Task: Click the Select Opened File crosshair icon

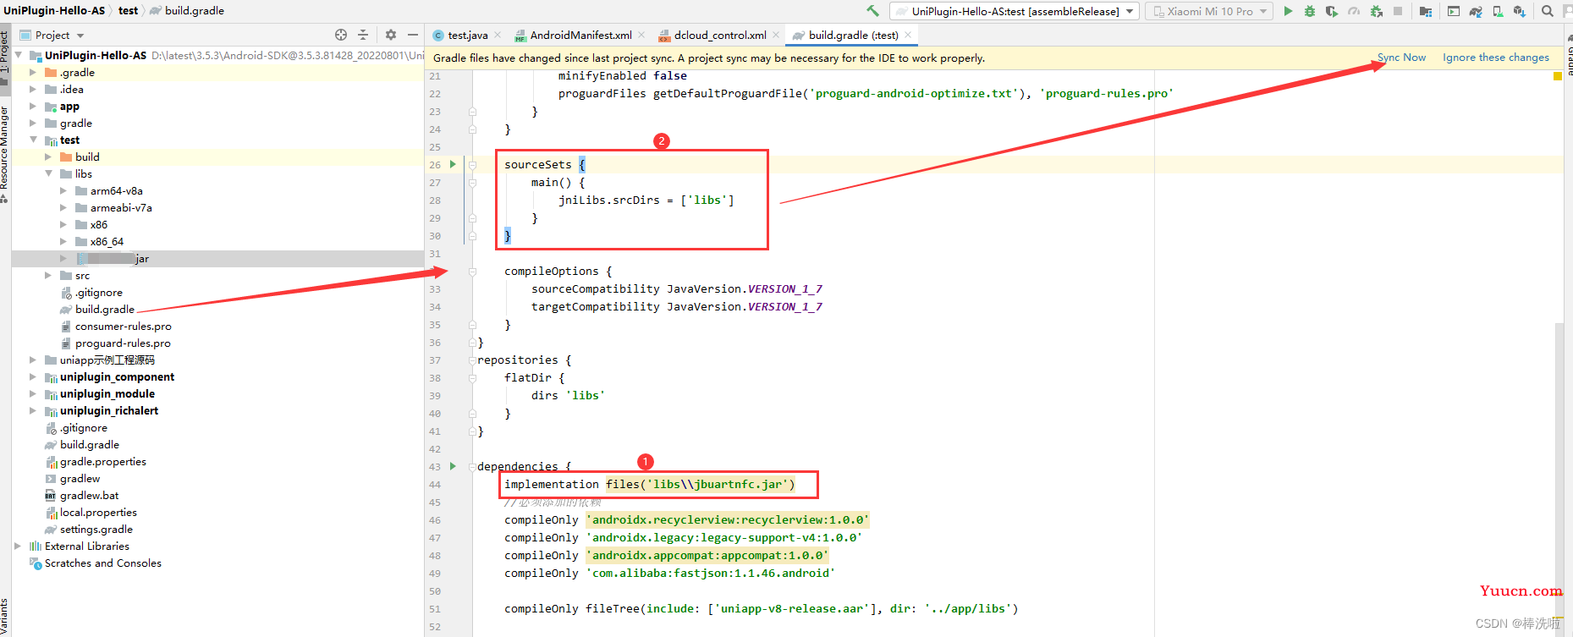Action: click(341, 35)
